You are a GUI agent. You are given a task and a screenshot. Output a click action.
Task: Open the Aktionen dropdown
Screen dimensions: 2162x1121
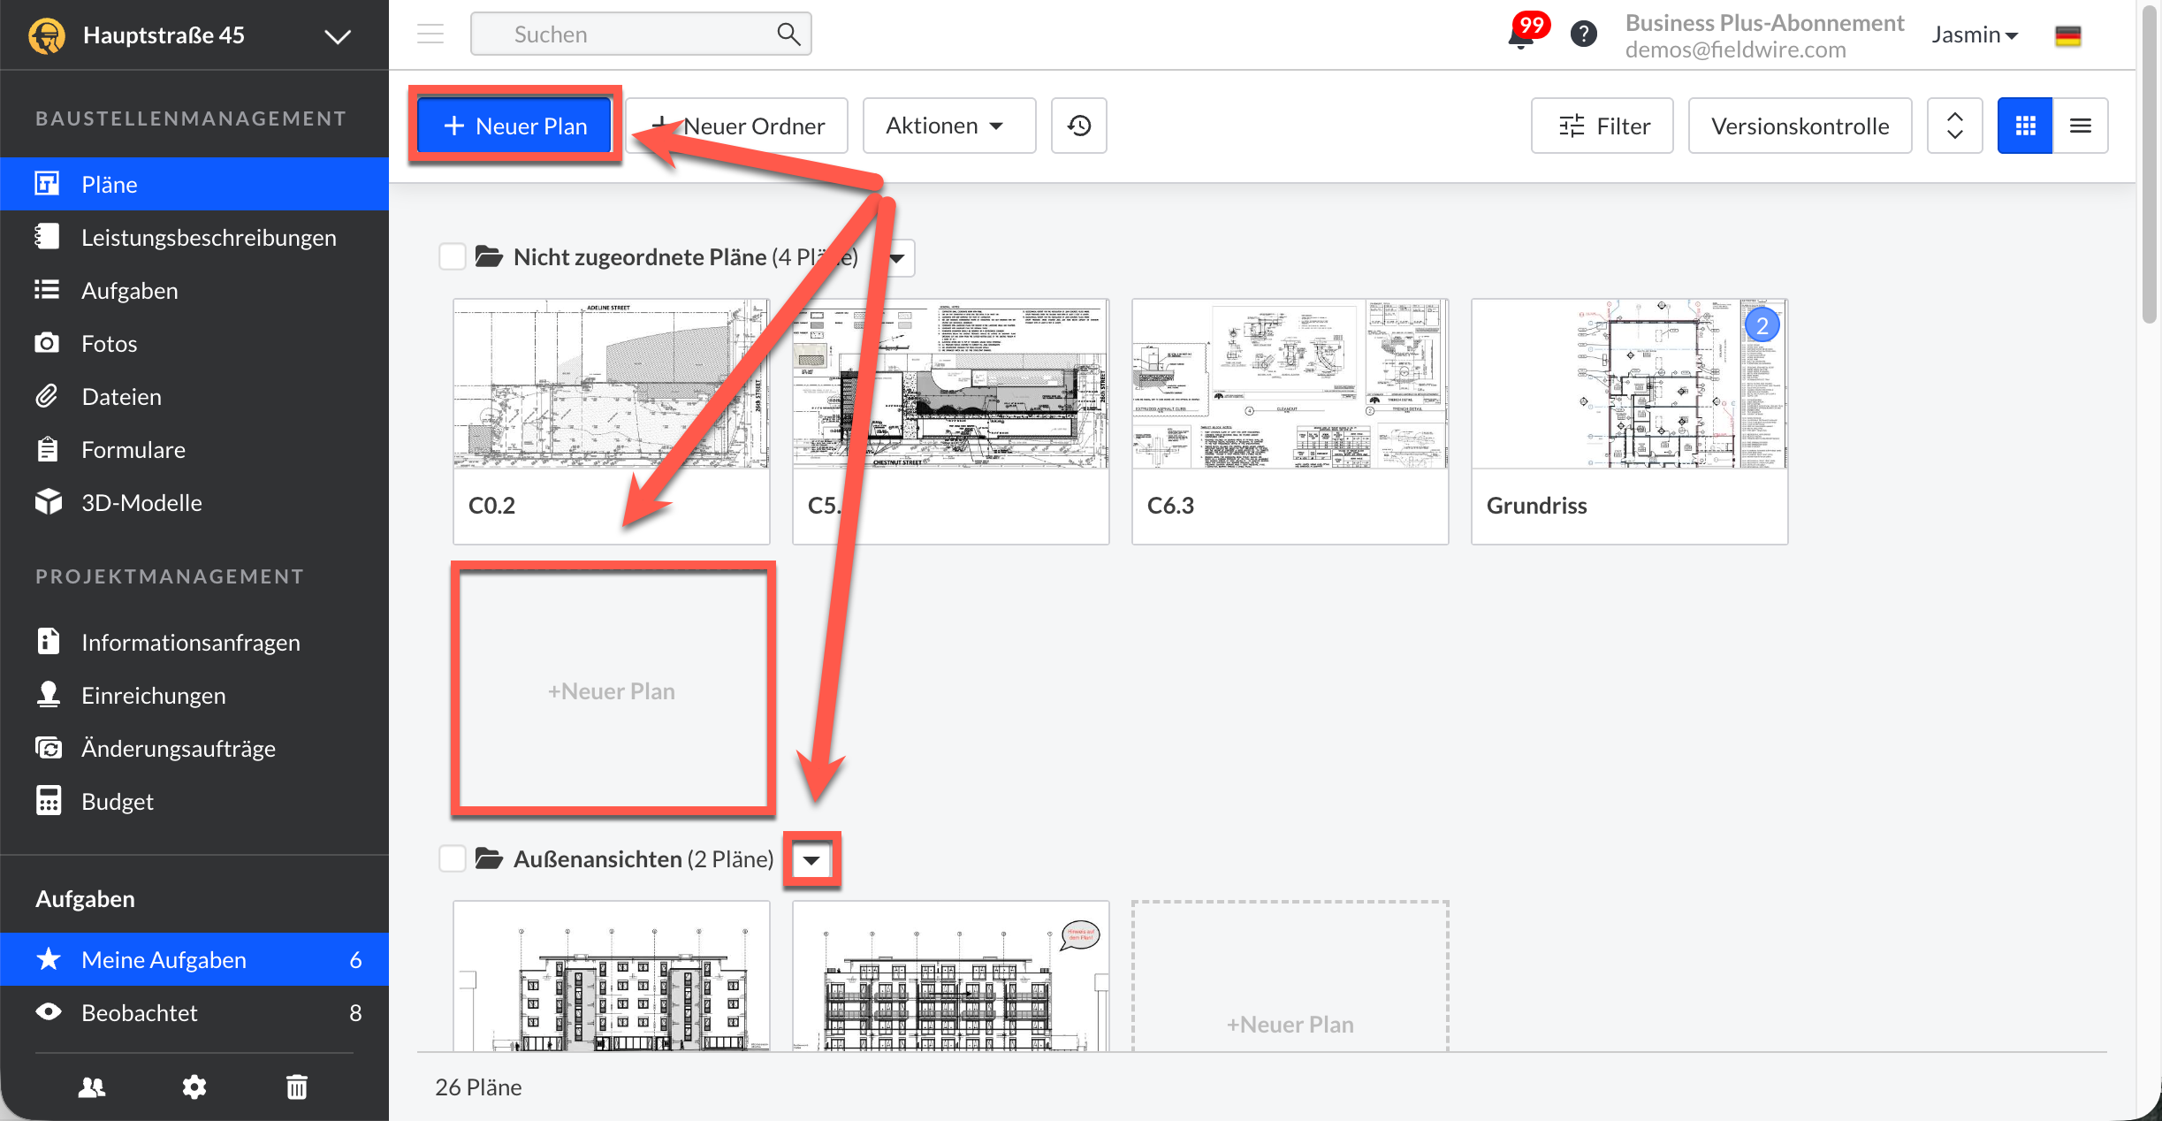click(948, 126)
